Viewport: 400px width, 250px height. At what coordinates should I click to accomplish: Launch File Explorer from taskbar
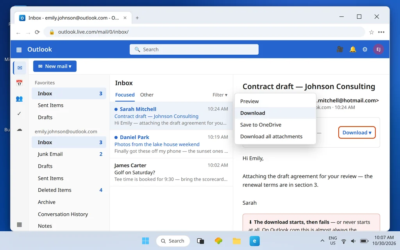coord(236,241)
